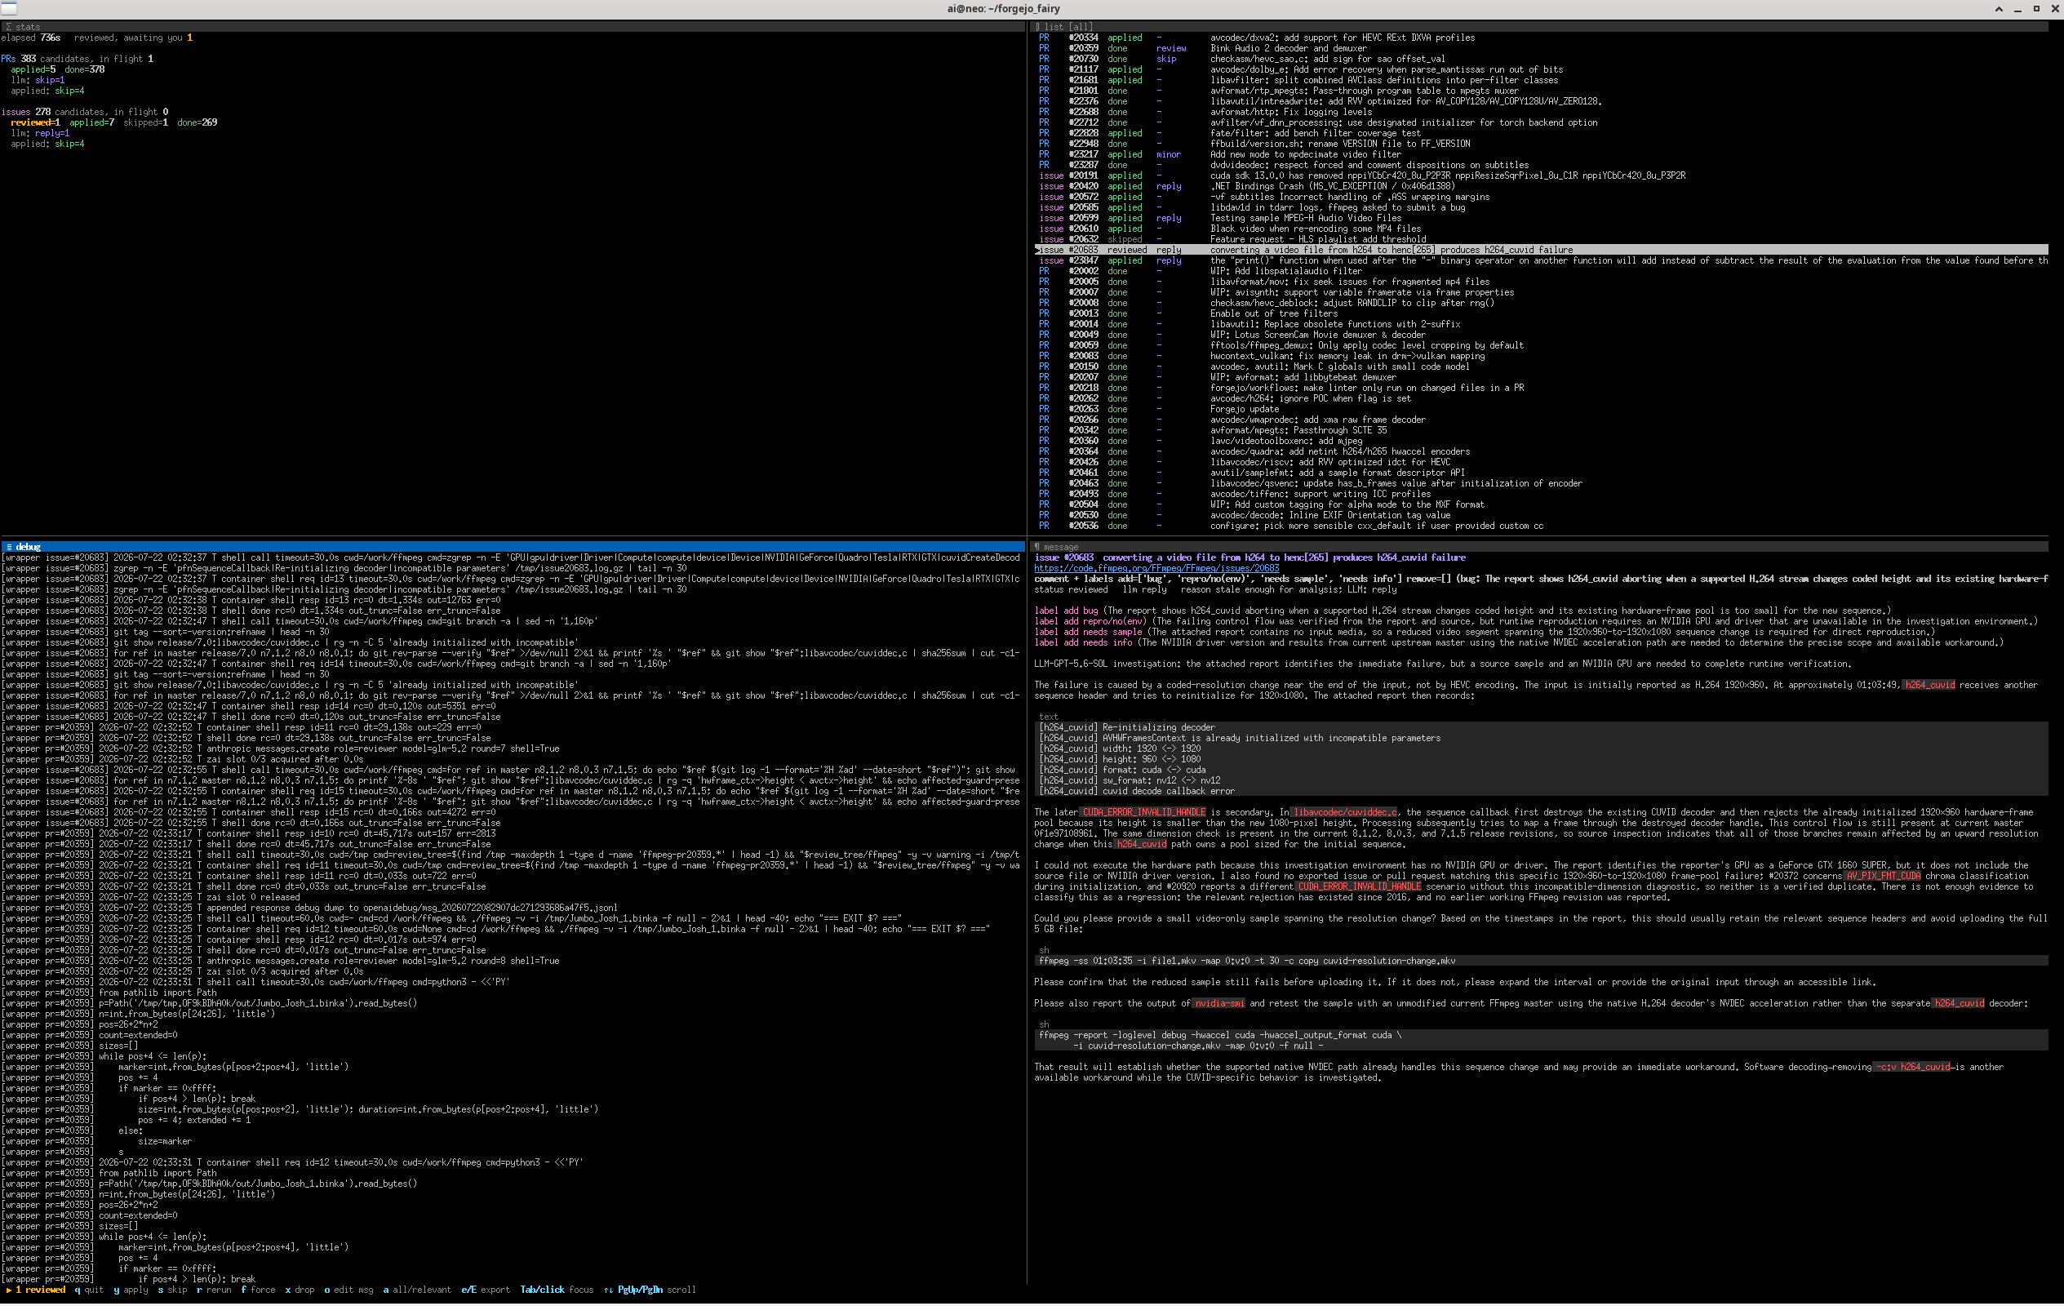Open the window menu icon in title bar
This screenshot has height=1306, width=2064.
(x=9, y=7)
